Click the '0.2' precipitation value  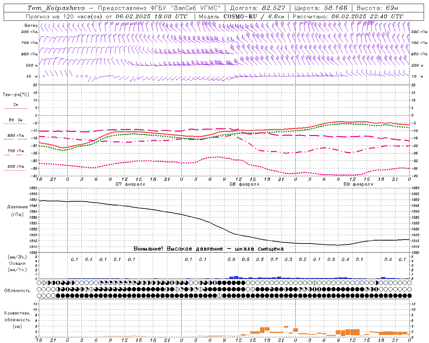click(303, 260)
